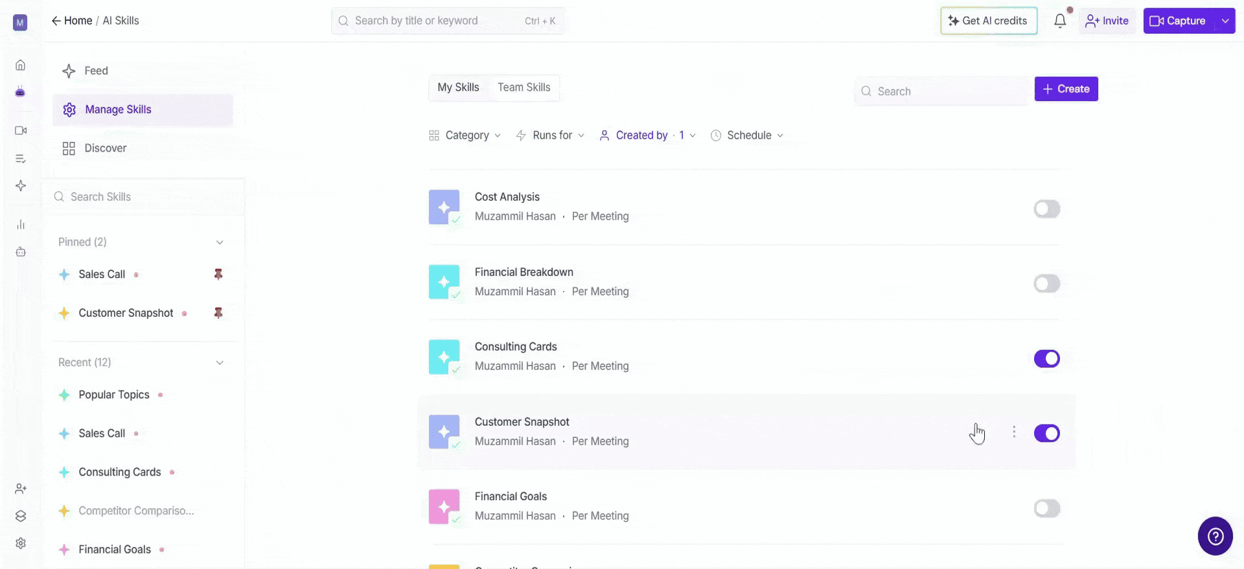The image size is (1244, 569).
Task: Enable the Cost Analysis toggle
Action: [1047, 209]
